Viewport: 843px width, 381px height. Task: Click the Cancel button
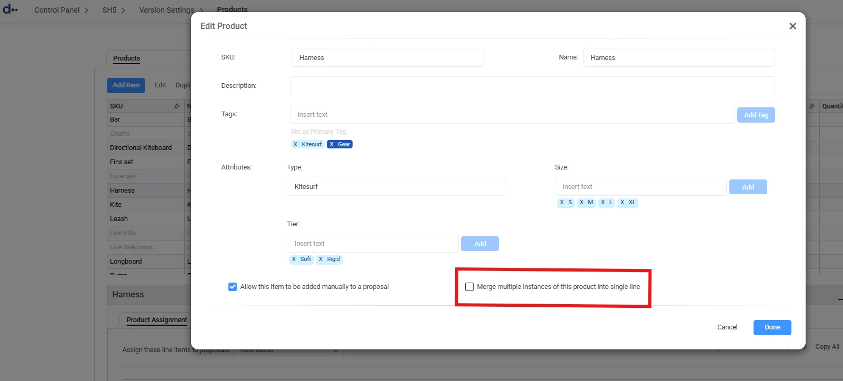[x=727, y=327]
